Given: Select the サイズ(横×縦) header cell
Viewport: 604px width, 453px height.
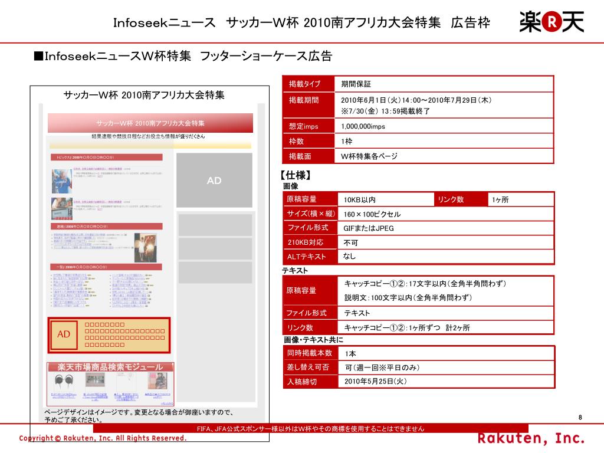Looking at the screenshot, I should 310,214.
